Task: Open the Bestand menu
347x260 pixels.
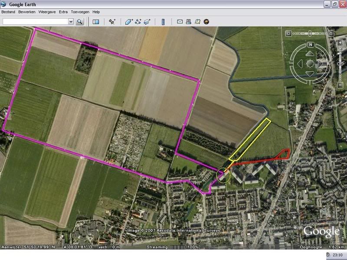Action: coord(9,12)
